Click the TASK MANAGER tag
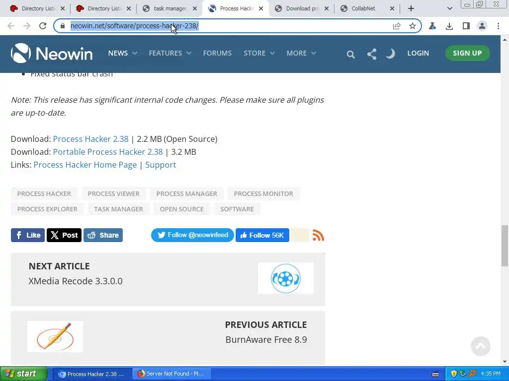 118,209
